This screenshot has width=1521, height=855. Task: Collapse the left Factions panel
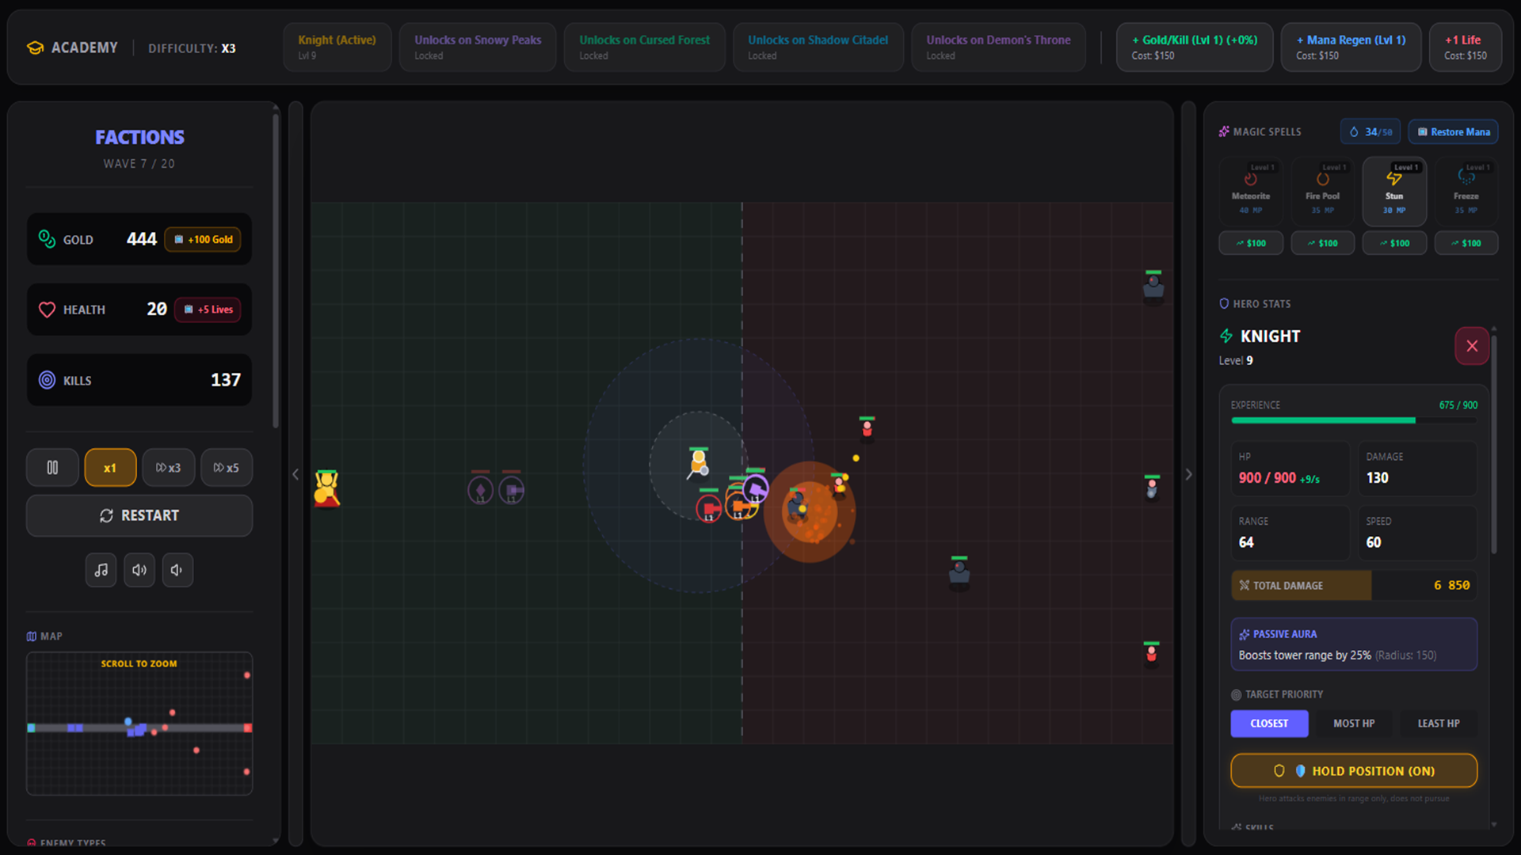pos(295,473)
